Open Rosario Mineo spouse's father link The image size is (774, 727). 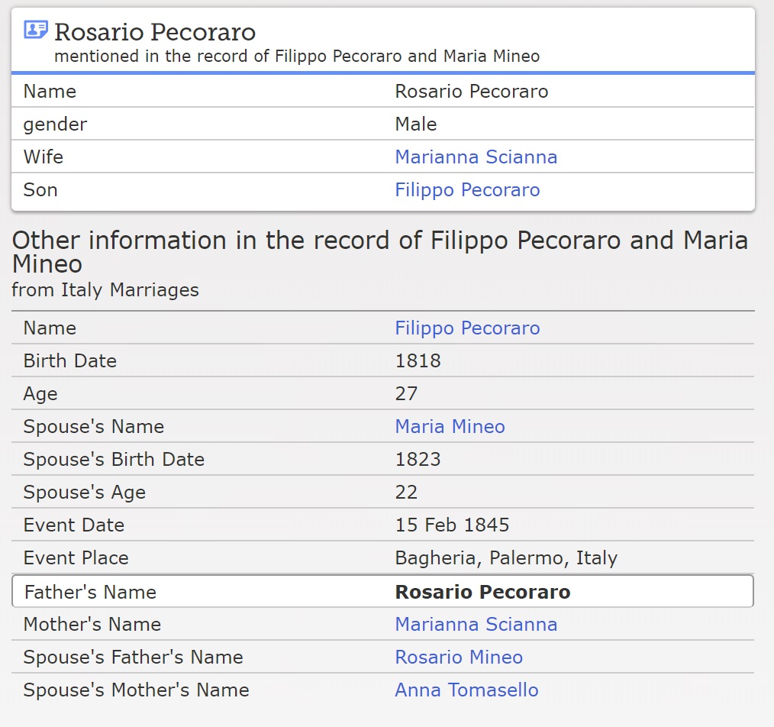(x=459, y=658)
